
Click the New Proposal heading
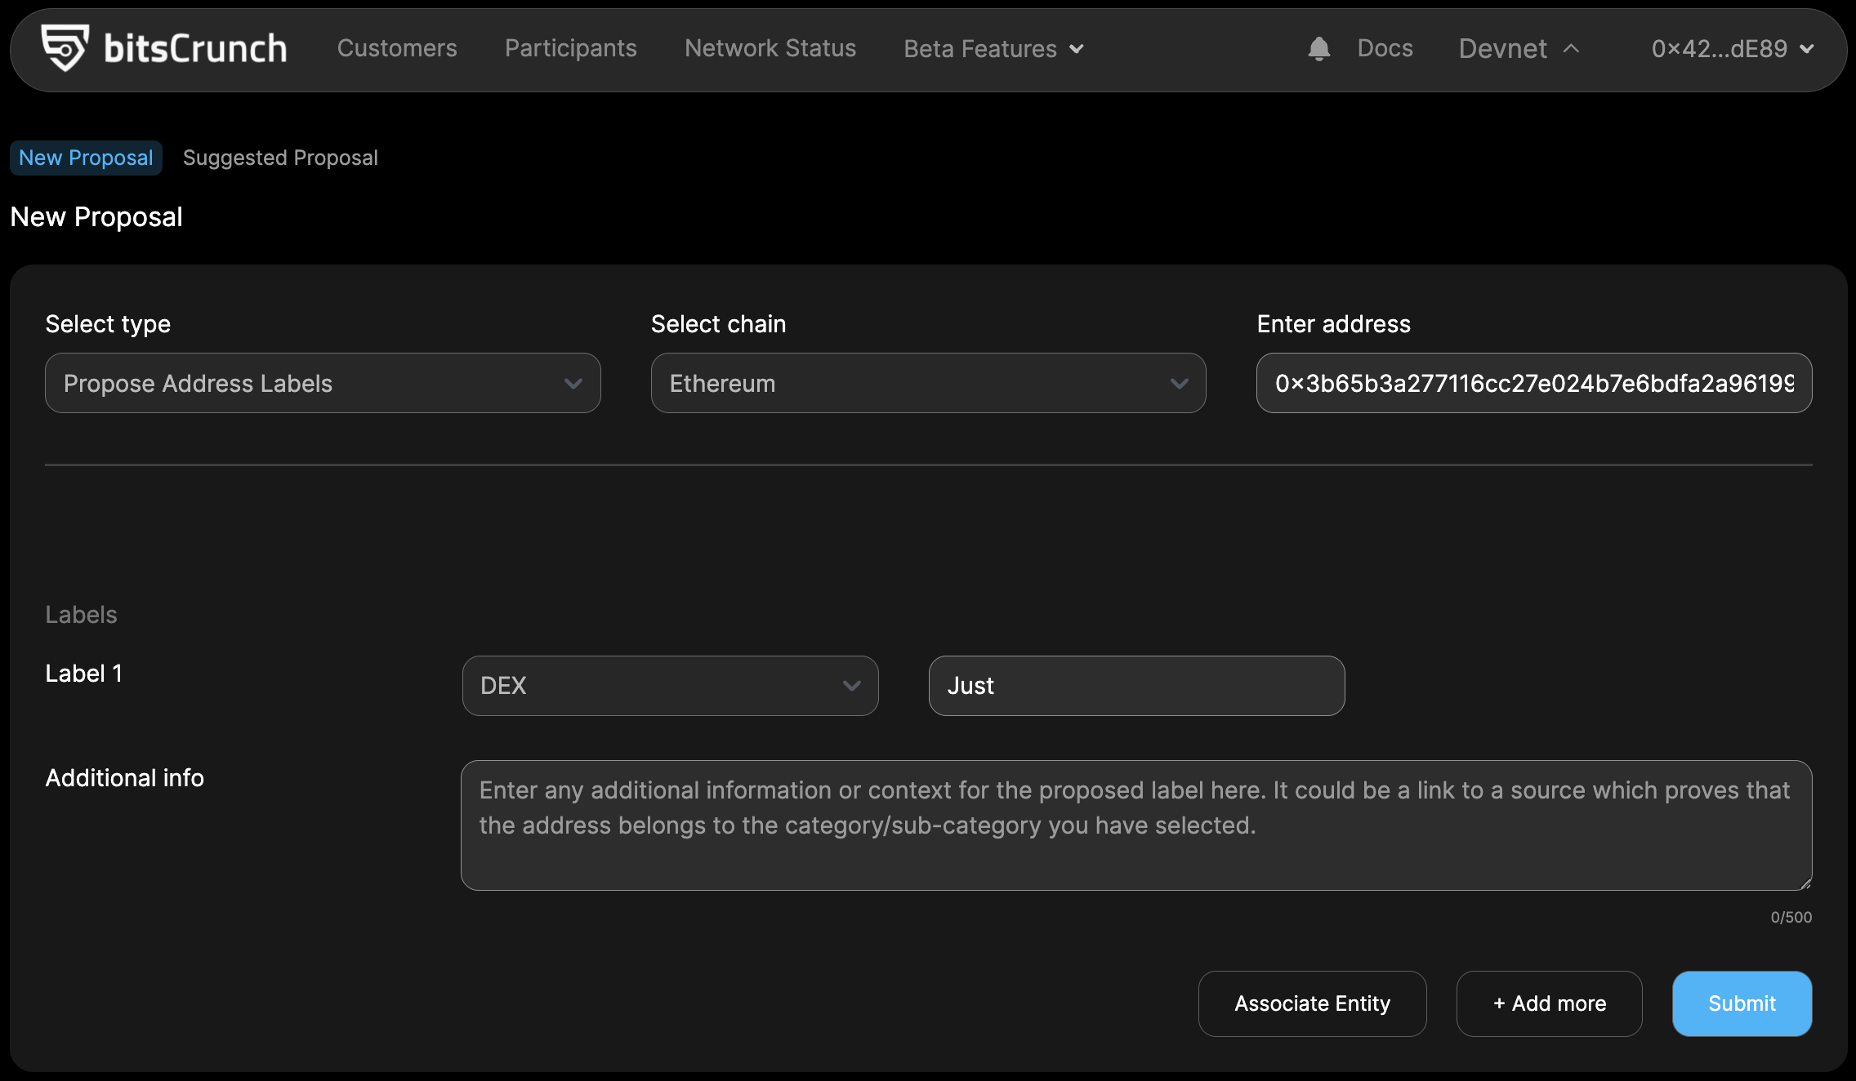(96, 217)
